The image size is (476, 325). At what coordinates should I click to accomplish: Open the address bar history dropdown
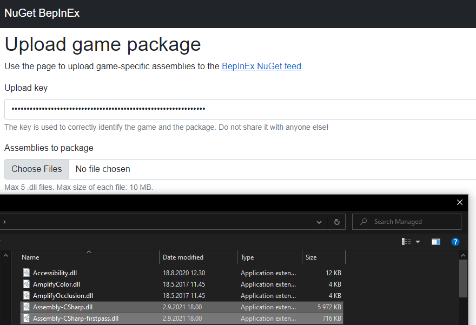pos(320,222)
